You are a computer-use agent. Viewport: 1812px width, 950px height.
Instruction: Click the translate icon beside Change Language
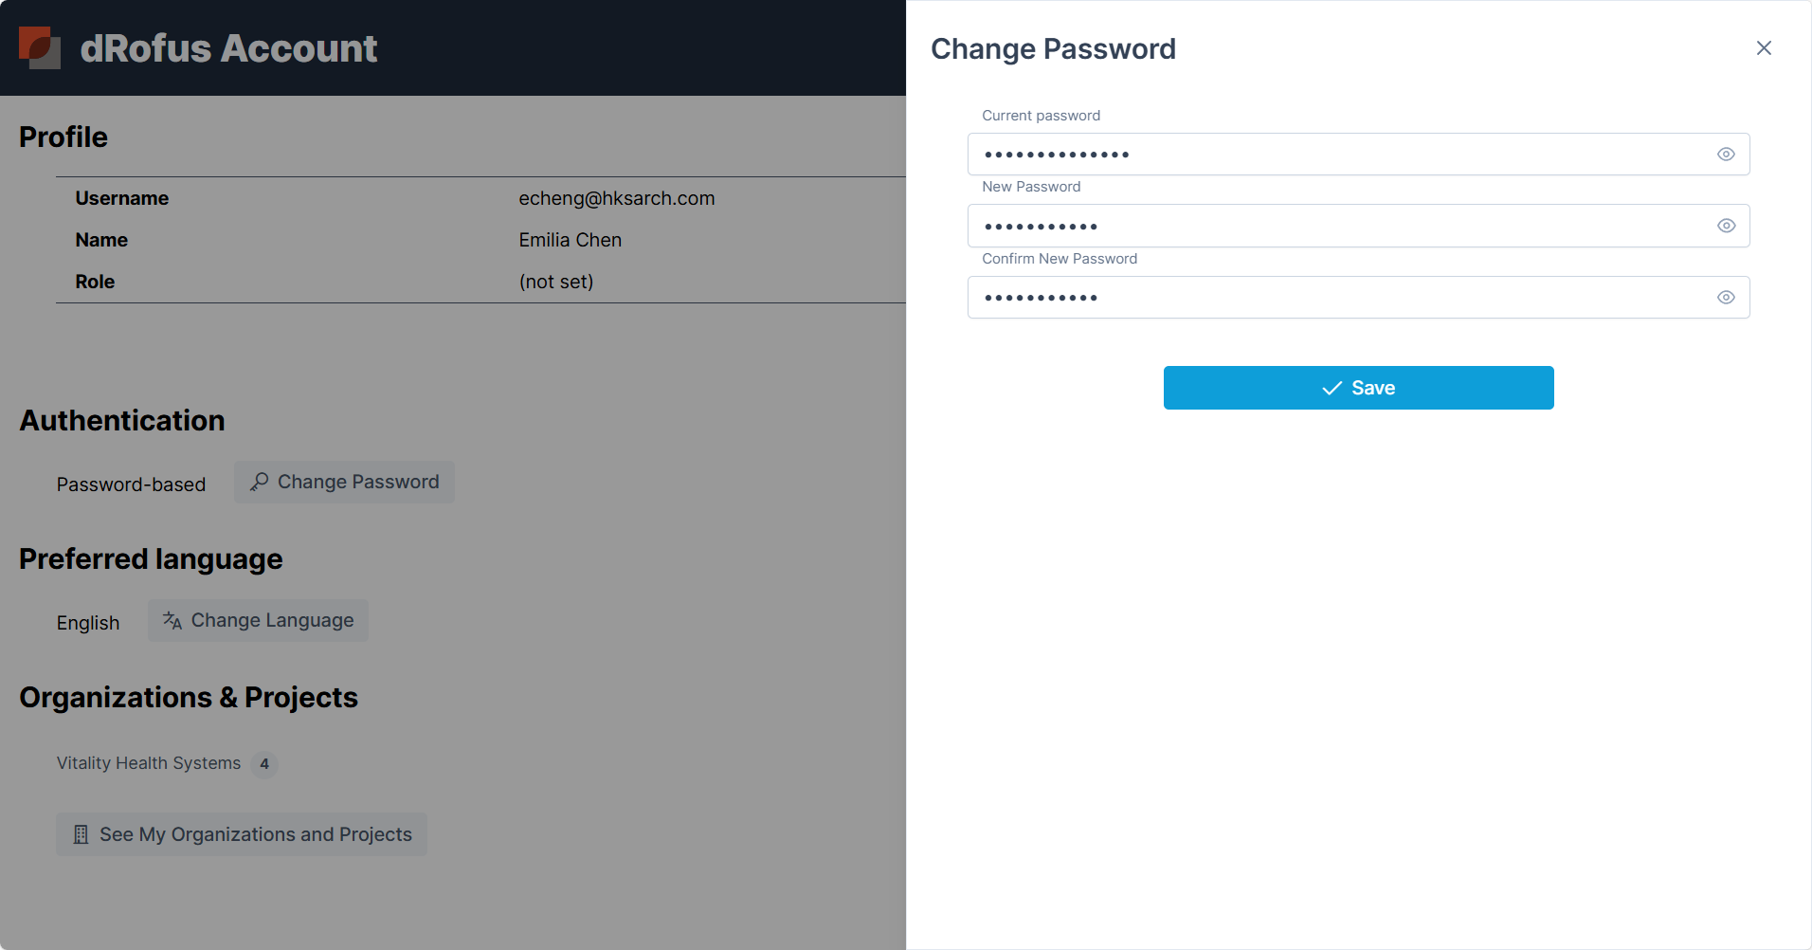click(172, 621)
